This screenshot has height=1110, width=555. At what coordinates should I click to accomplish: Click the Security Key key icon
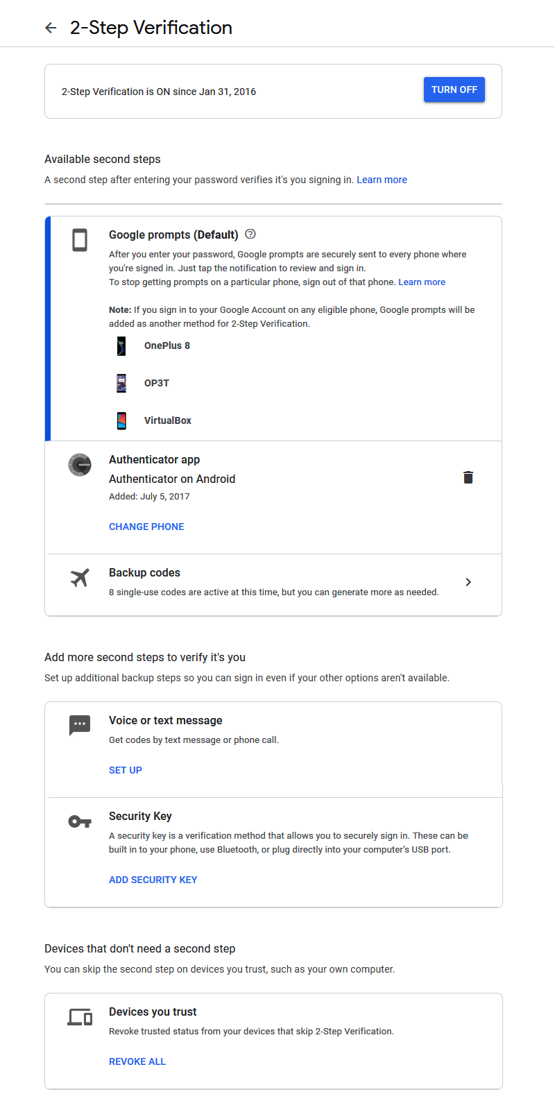point(80,821)
